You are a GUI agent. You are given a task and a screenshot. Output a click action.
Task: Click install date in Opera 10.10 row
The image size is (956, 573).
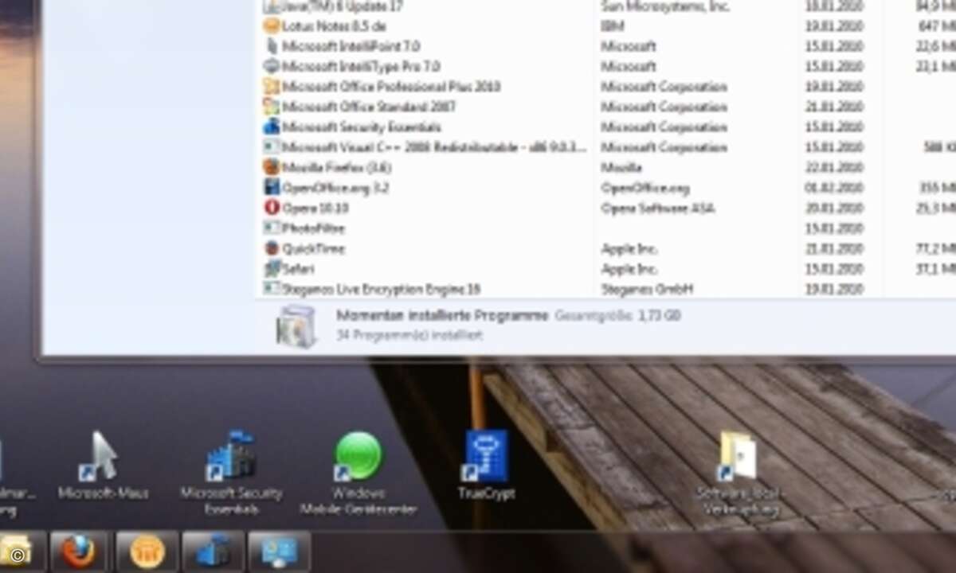(834, 208)
